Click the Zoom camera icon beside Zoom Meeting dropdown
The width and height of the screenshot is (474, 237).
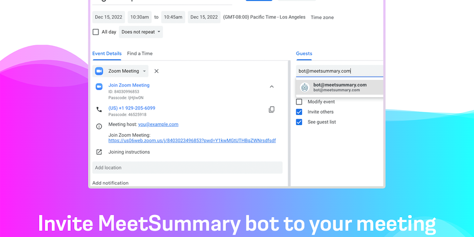[99, 71]
